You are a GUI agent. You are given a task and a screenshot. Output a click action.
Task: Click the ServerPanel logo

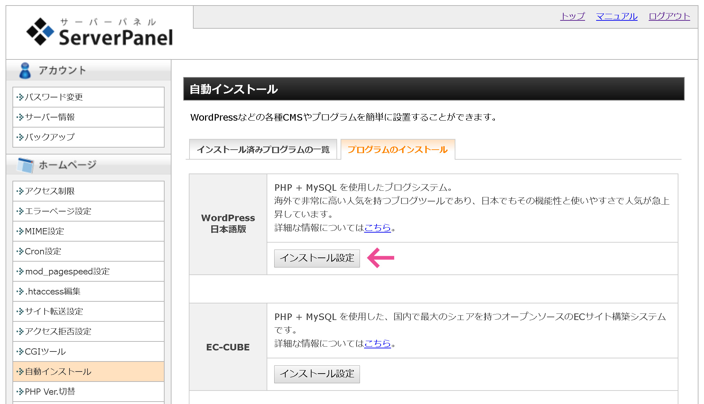click(100, 32)
